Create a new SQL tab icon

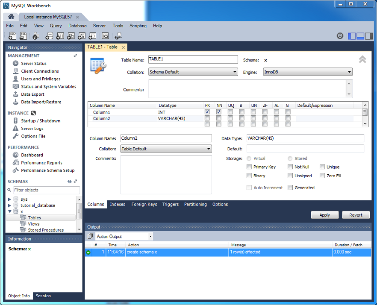[12, 36]
